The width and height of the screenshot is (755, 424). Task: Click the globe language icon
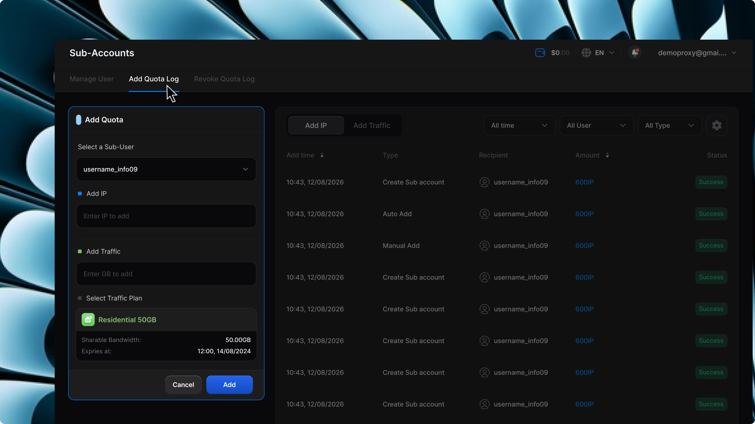tap(586, 53)
